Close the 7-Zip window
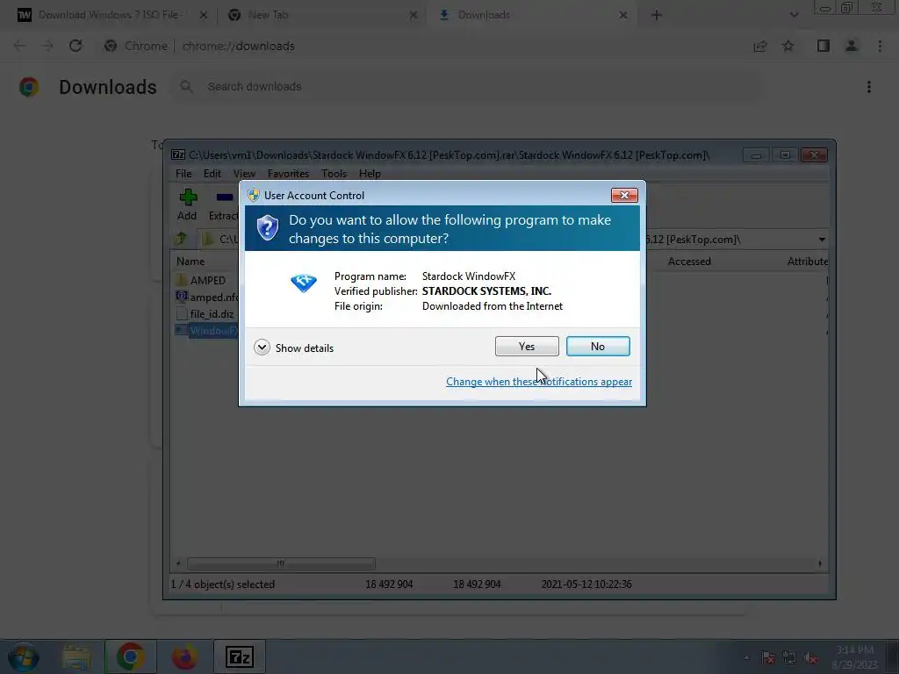Image resolution: width=899 pixels, height=674 pixels. click(x=814, y=155)
